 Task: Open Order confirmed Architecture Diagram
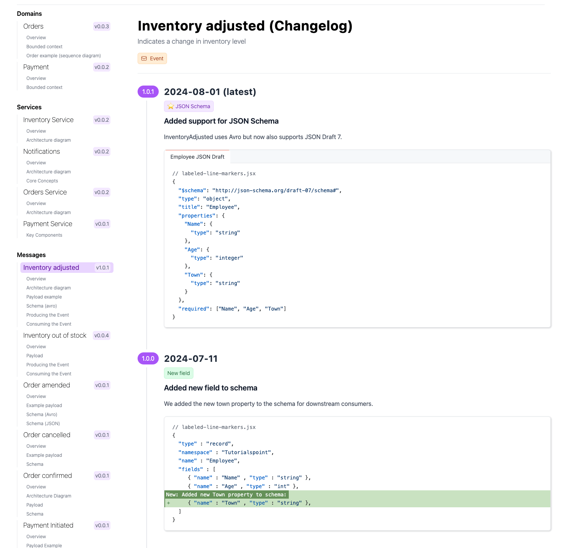[49, 496]
